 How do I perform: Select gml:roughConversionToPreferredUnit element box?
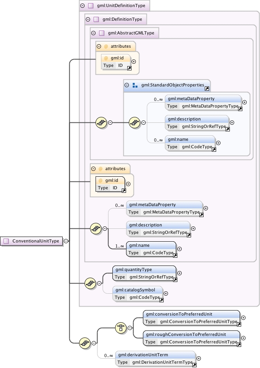point(191,338)
